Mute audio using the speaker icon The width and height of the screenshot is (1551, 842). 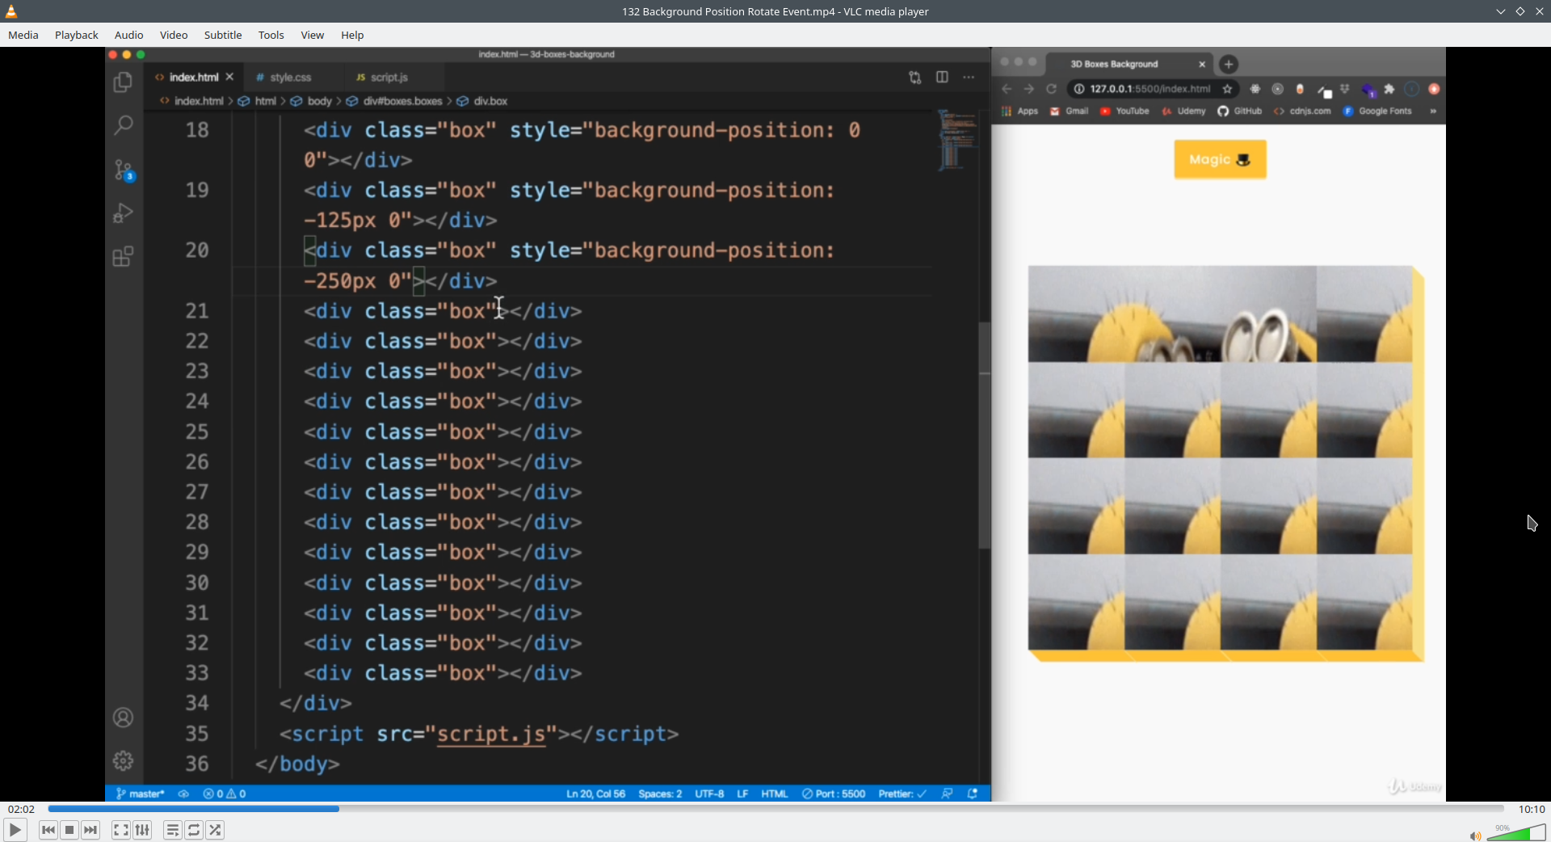point(1475,836)
